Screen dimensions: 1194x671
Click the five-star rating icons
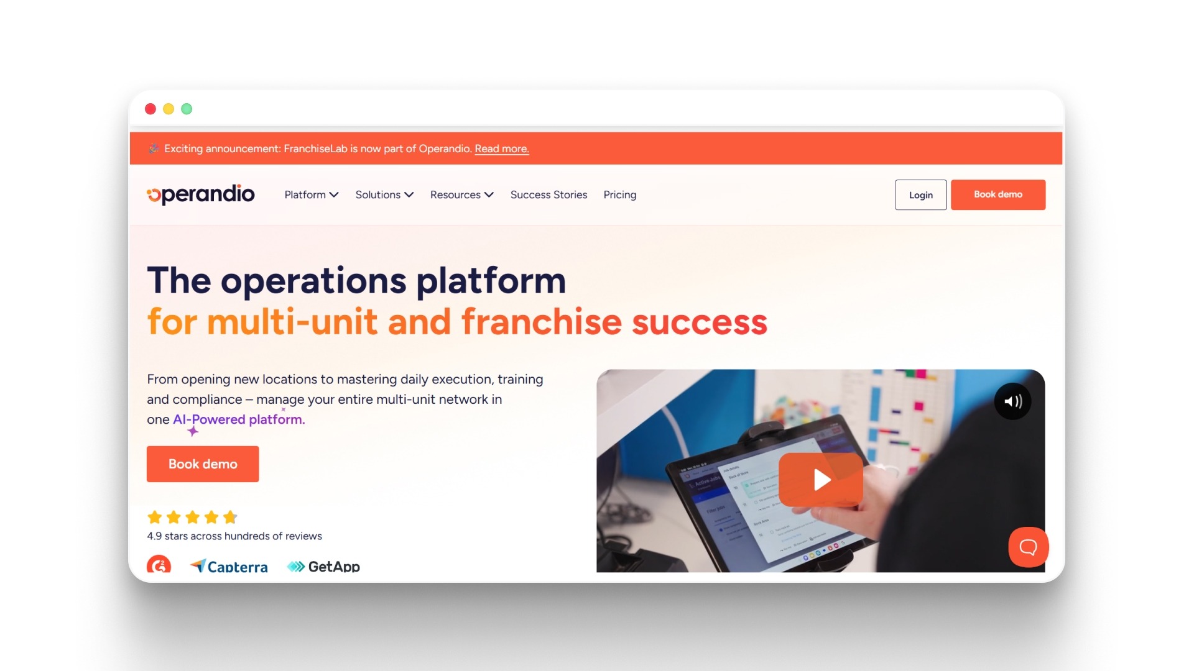192,517
